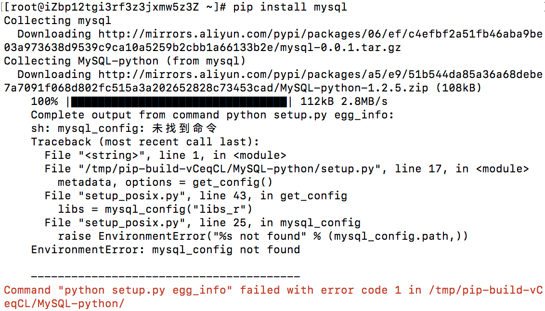This screenshot has height=311, width=545.
Task: Click the Chinese 'command not found' message
Action: pos(184,128)
